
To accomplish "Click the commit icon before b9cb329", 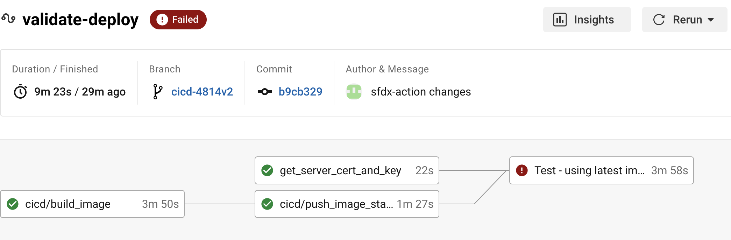I will (x=265, y=92).
